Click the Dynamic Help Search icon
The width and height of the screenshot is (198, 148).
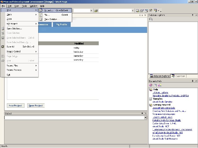tap(159, 85)
